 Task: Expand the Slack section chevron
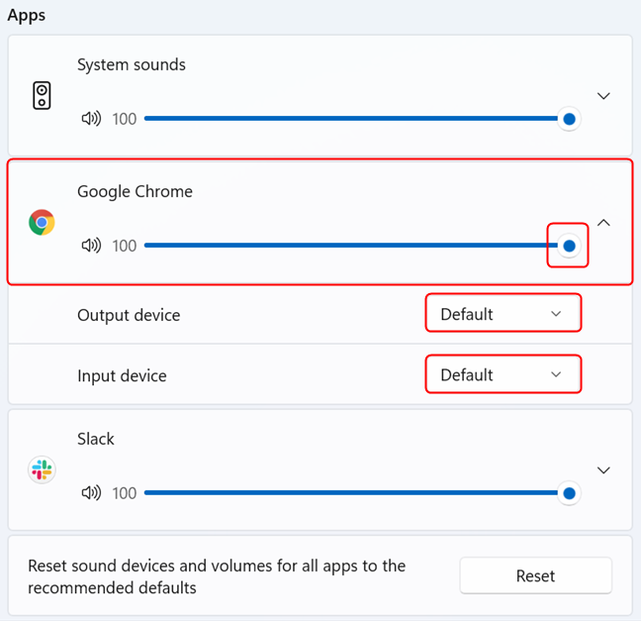603,469
